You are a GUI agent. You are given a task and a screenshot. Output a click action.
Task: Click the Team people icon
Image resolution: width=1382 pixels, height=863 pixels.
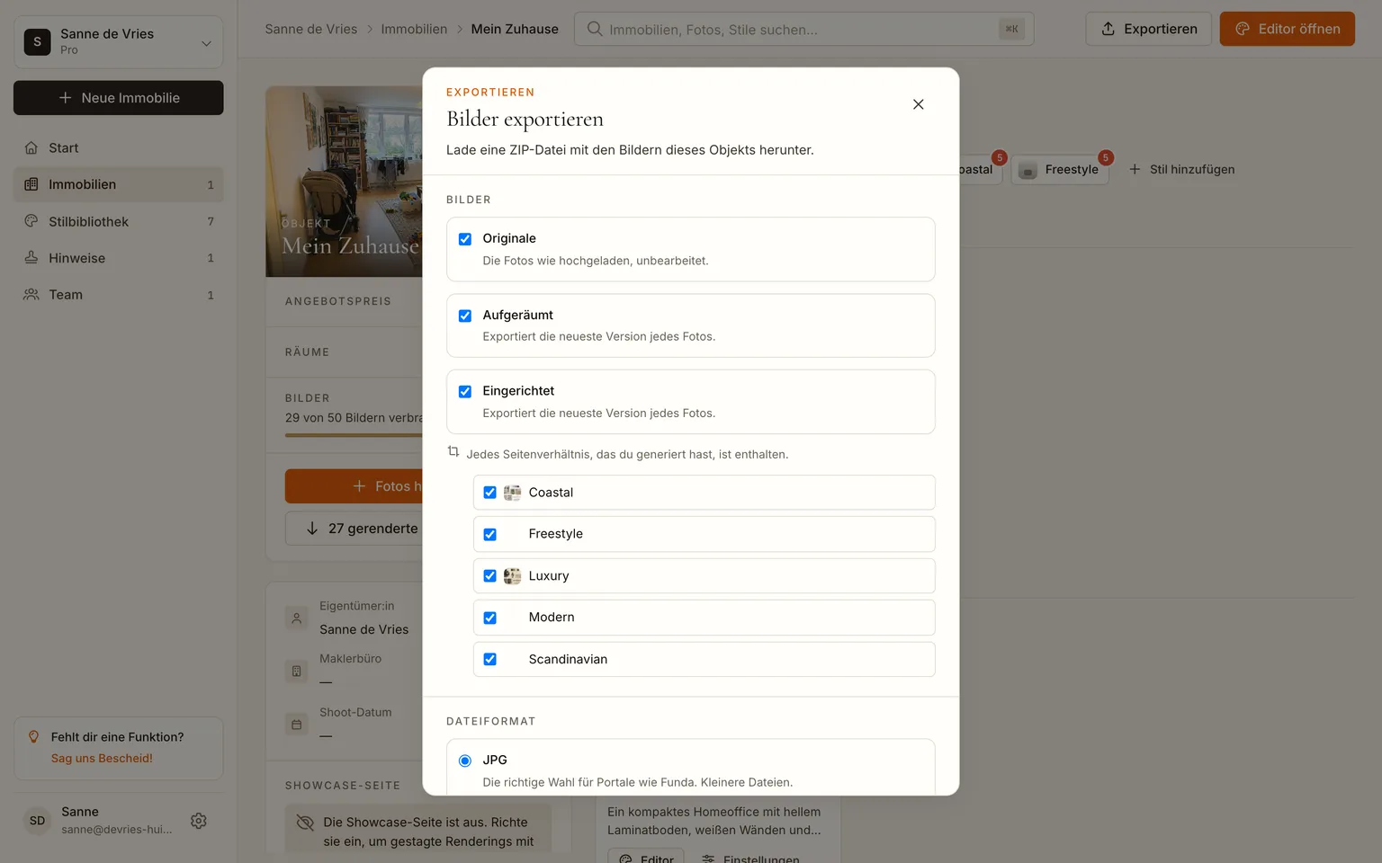31,295
